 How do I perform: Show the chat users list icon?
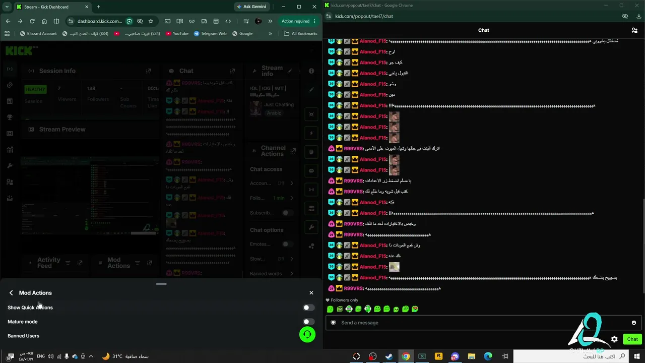[x=634, y=30]
